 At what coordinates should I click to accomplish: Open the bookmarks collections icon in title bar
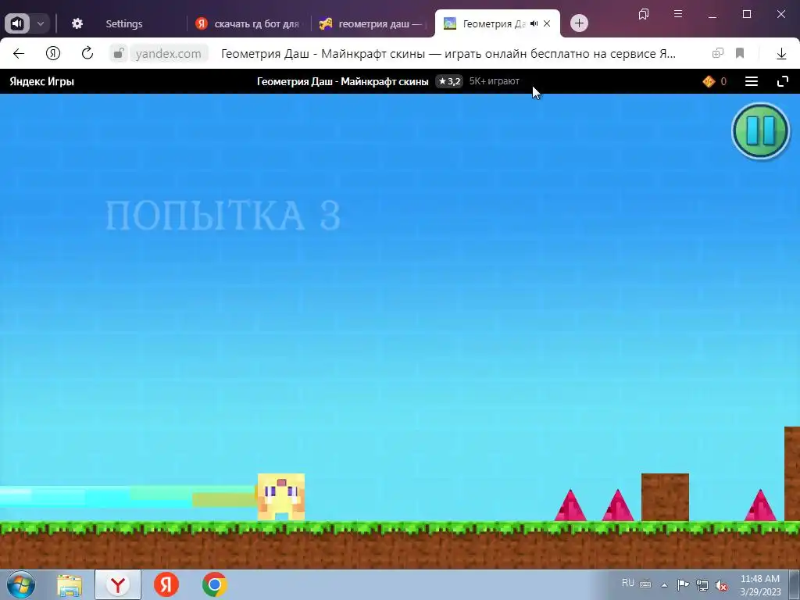point(644,14)
